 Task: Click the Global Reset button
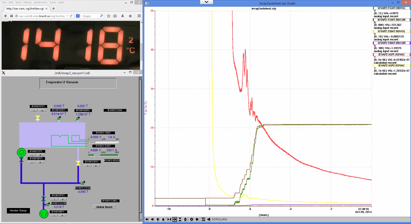tap(104, 207)
